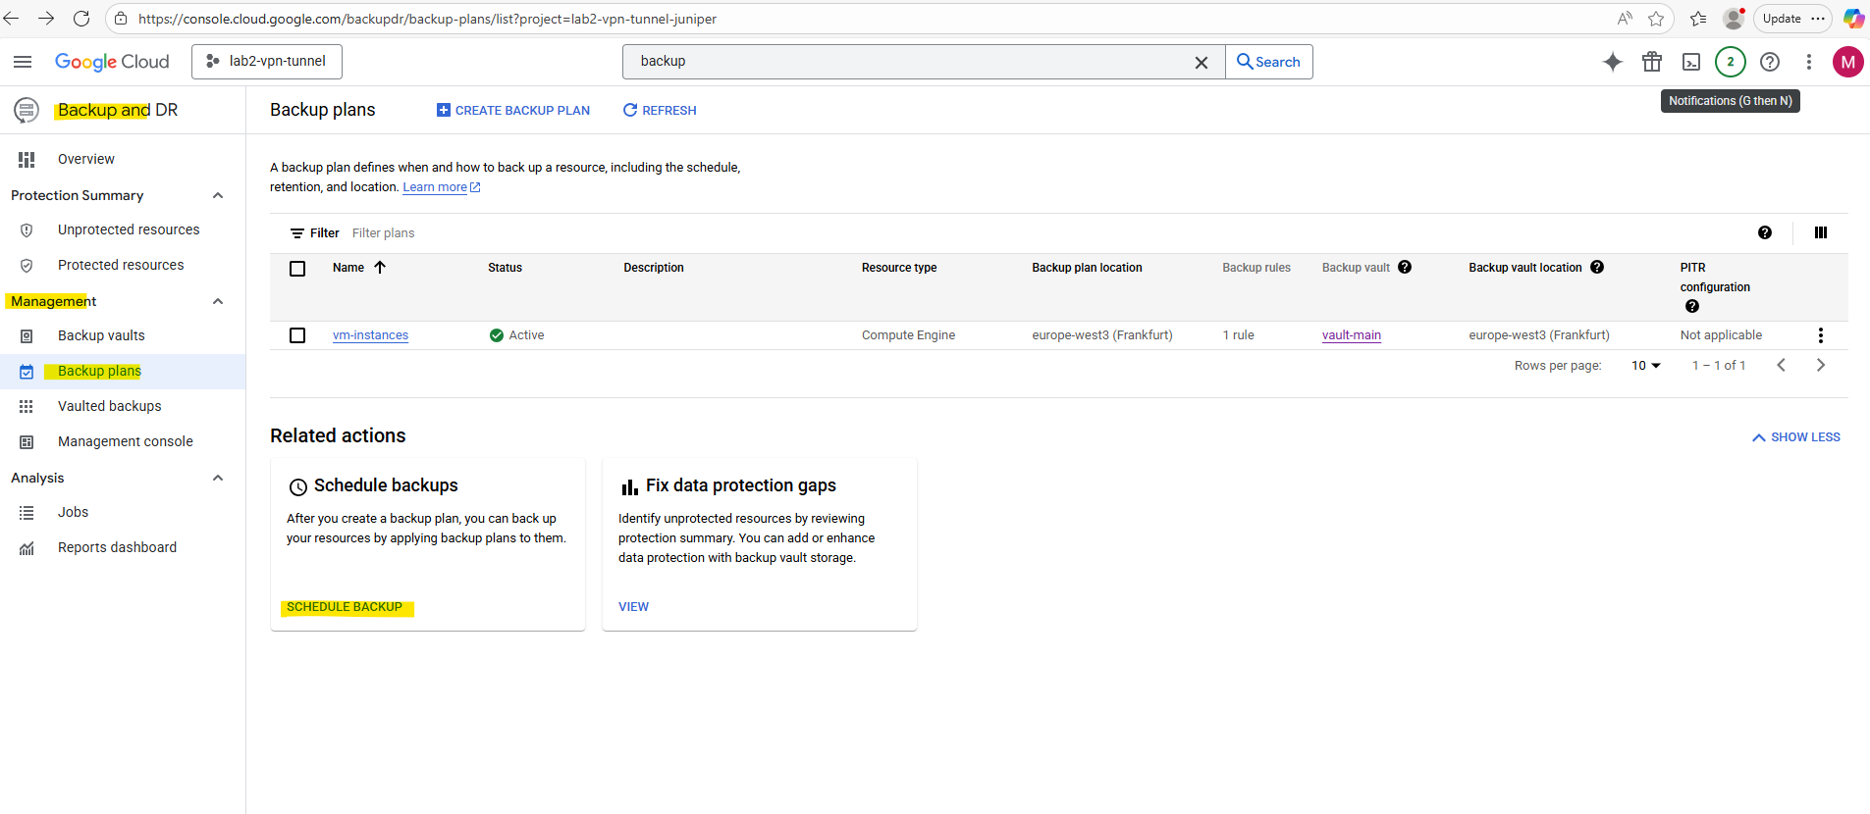Collapse the Protection Summary section
The width and height of the screenshot is (1870, 814).
[218, 195]
